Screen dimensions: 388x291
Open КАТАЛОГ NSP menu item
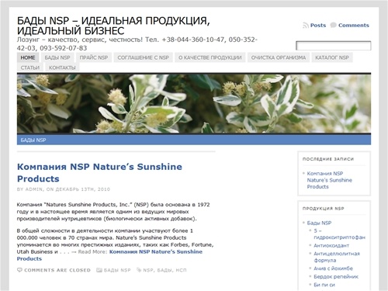tap(332, 57)
